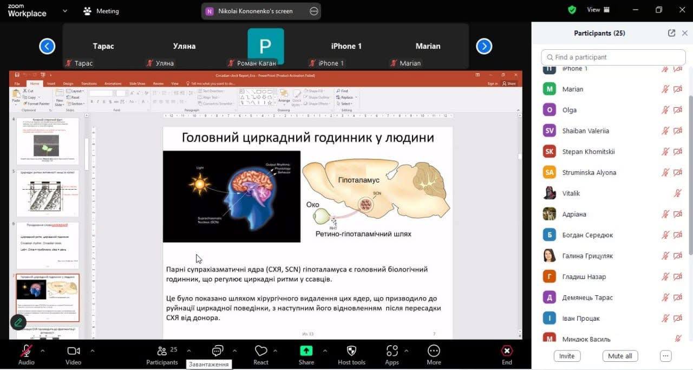The image size is (693, 370).
Task: Open screen share options ellipsis menu
Action: pyautogui.click(x=314, y=11)
